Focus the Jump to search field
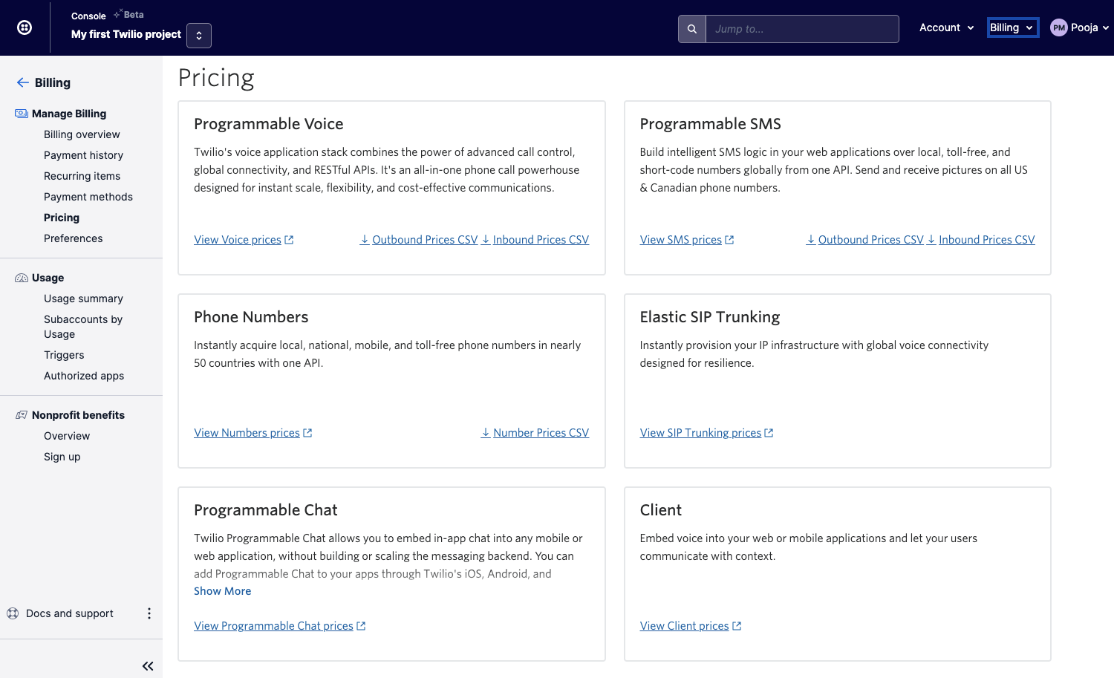Screen dimensions: 1114x678 tap(802, 29)
